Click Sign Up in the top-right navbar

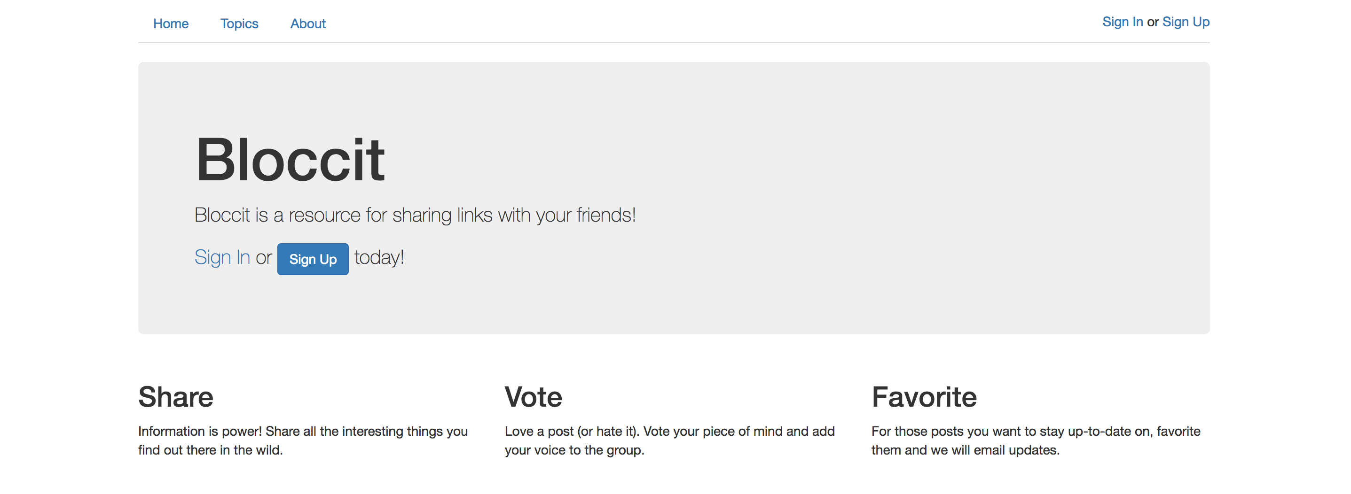1186,22
